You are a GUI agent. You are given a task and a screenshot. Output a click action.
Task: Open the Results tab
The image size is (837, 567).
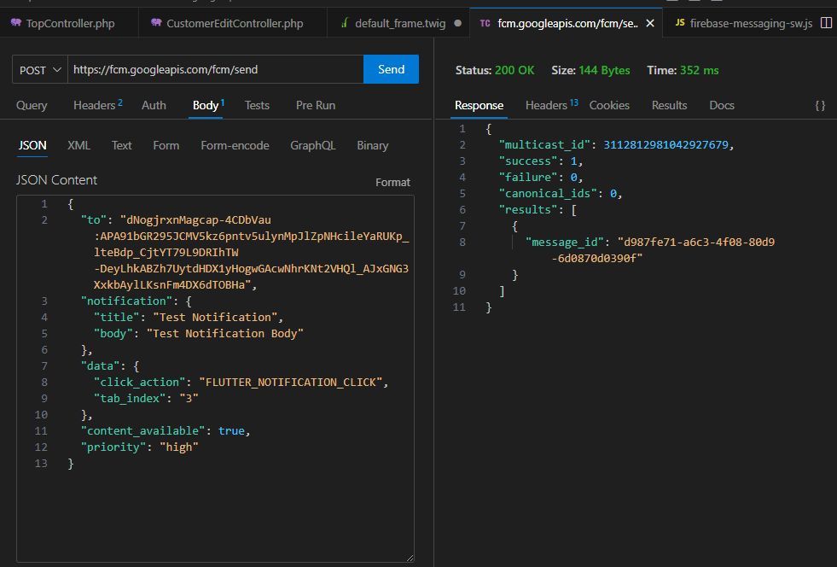coord(669,105)
